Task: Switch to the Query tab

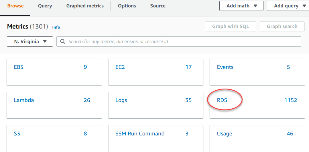Action: pos(45,6)
